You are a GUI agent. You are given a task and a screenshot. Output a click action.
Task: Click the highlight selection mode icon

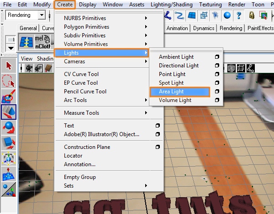click(x=263, y=15)
